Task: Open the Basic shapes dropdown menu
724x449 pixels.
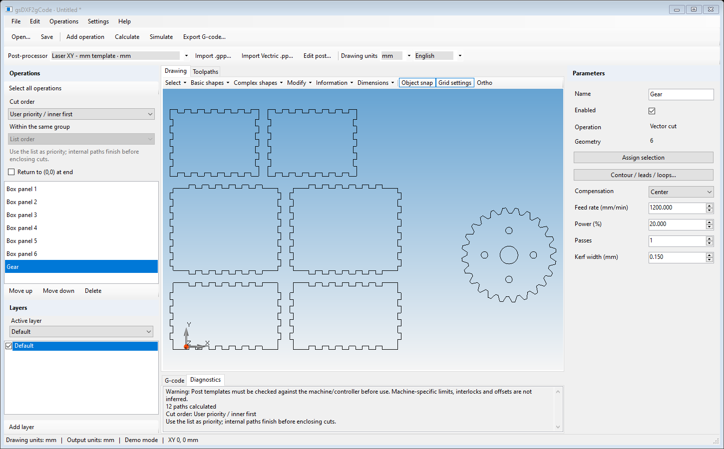Action: pos(210,83)
